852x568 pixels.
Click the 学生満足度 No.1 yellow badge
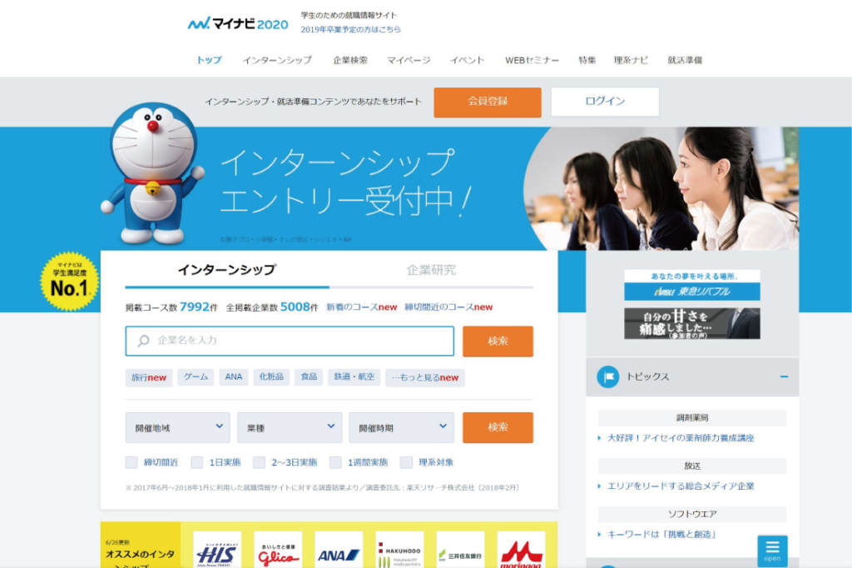(70, 282)
